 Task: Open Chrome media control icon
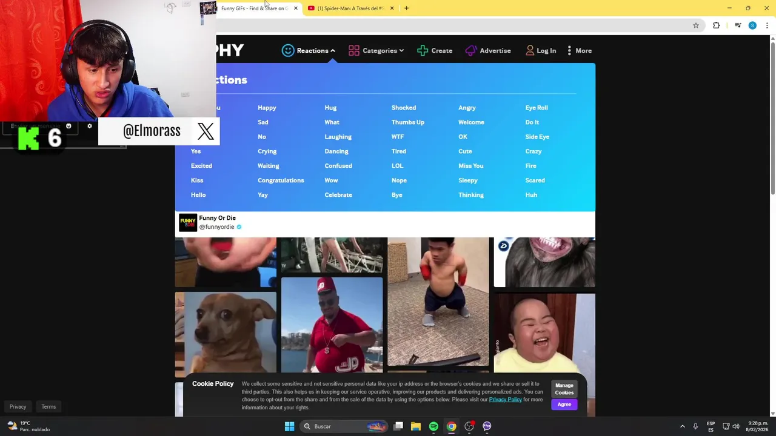point(738,25)
